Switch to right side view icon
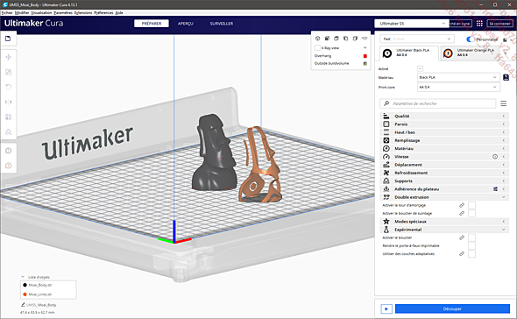Viewport: 517px width, 319px height. 355,39
